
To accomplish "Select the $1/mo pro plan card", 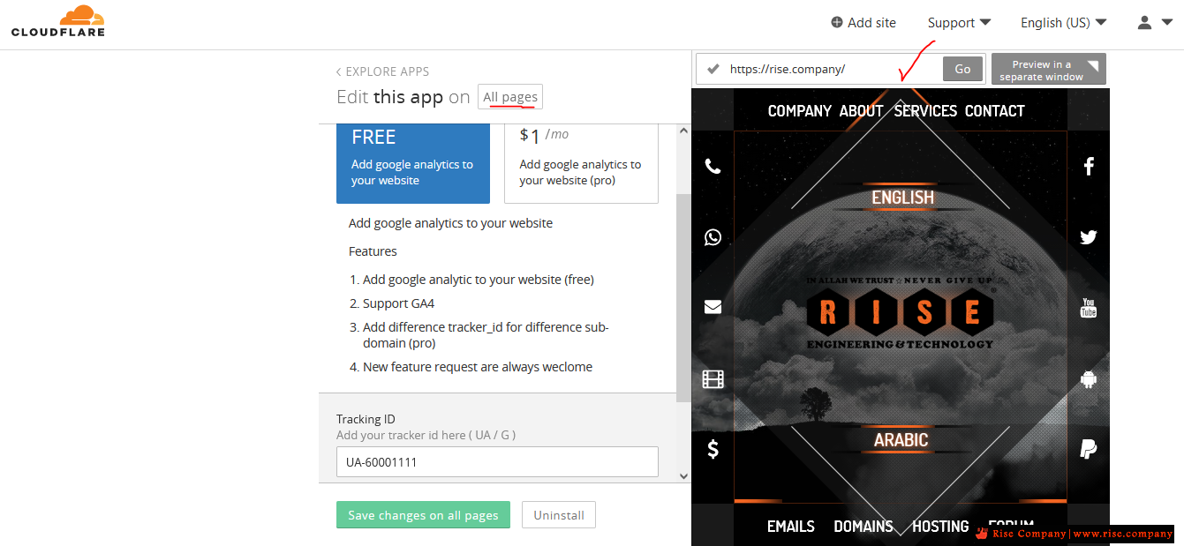I will [x=581, y=163].
